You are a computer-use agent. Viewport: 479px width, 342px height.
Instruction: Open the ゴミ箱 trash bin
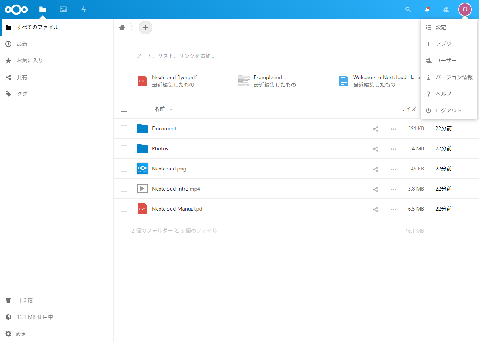pyautogui.click(x=57, y=300)
